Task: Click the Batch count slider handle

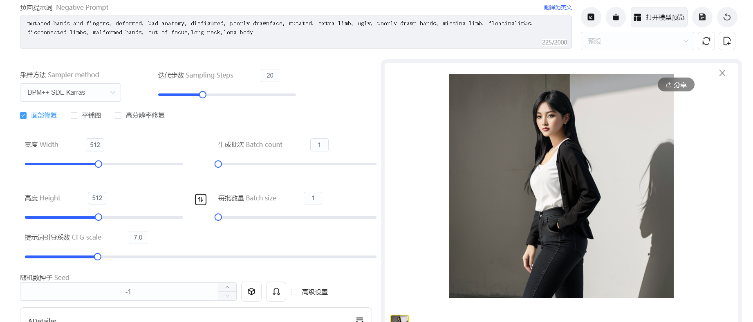Action: tap(218, 164)
